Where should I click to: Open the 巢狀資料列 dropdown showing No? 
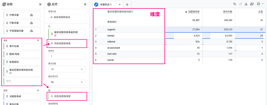pos(67,82)
